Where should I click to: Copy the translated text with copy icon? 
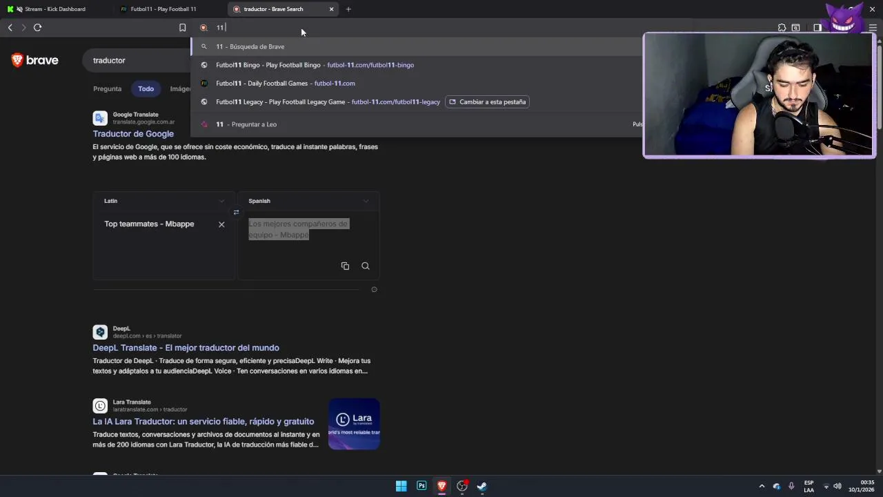345,266
